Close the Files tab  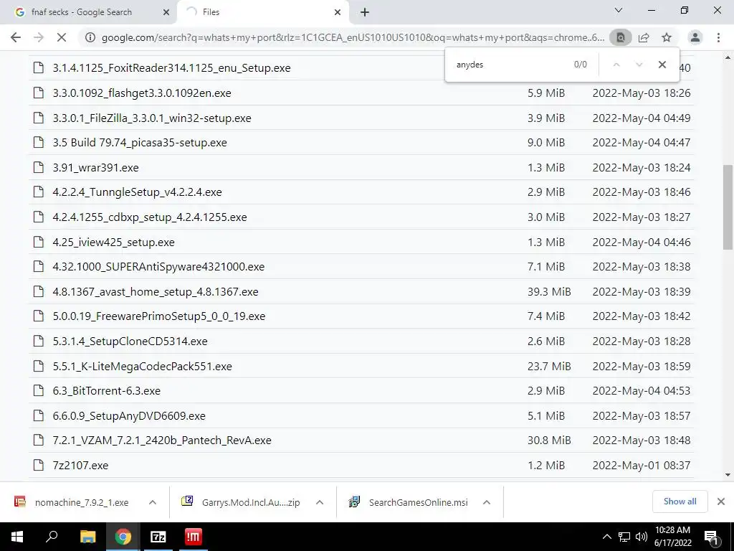pyautogui.click(x=338, y=12)
